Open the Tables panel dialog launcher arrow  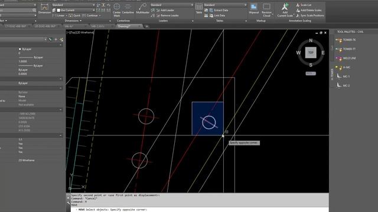246,21
